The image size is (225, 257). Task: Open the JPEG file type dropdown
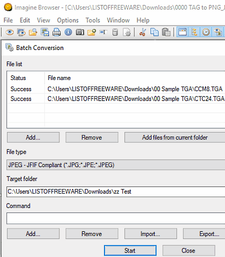pos(115,165)
